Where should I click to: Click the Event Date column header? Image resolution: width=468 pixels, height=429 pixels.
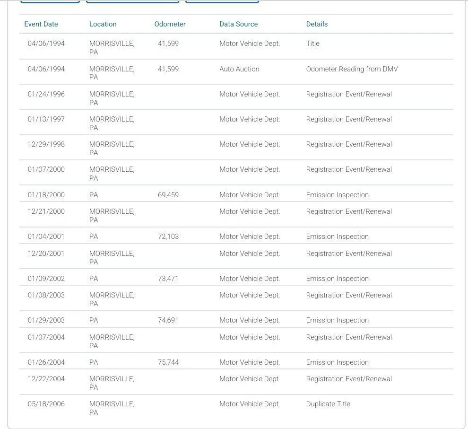41,24
